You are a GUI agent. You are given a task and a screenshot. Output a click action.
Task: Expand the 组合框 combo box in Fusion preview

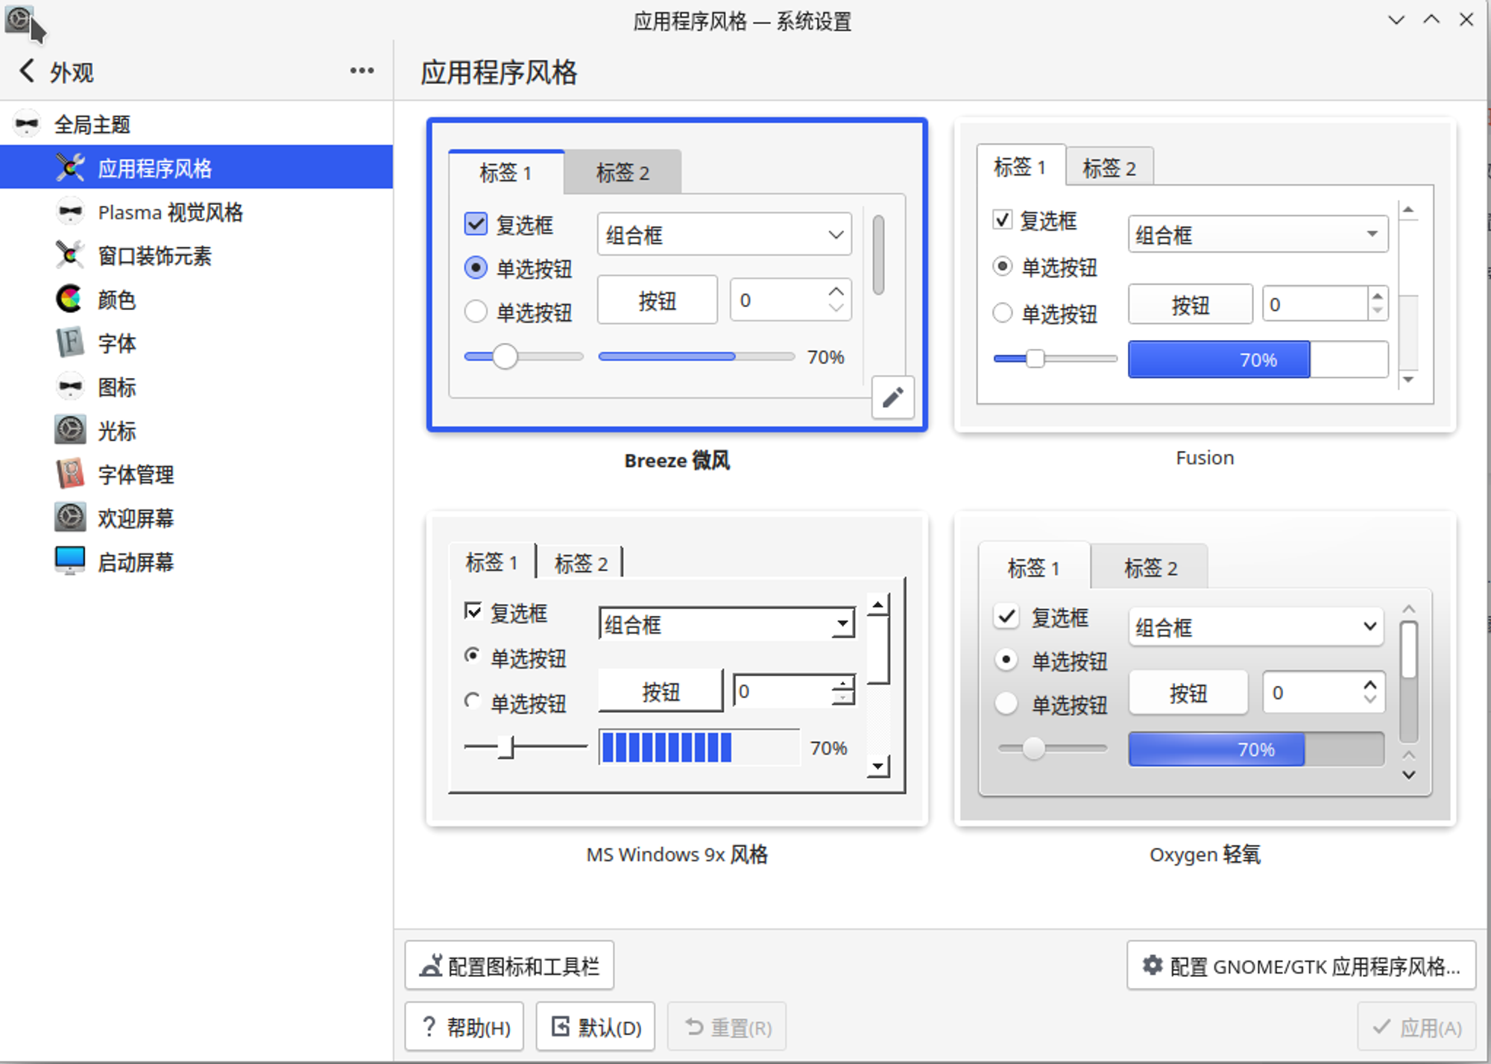coord(1257,235)
